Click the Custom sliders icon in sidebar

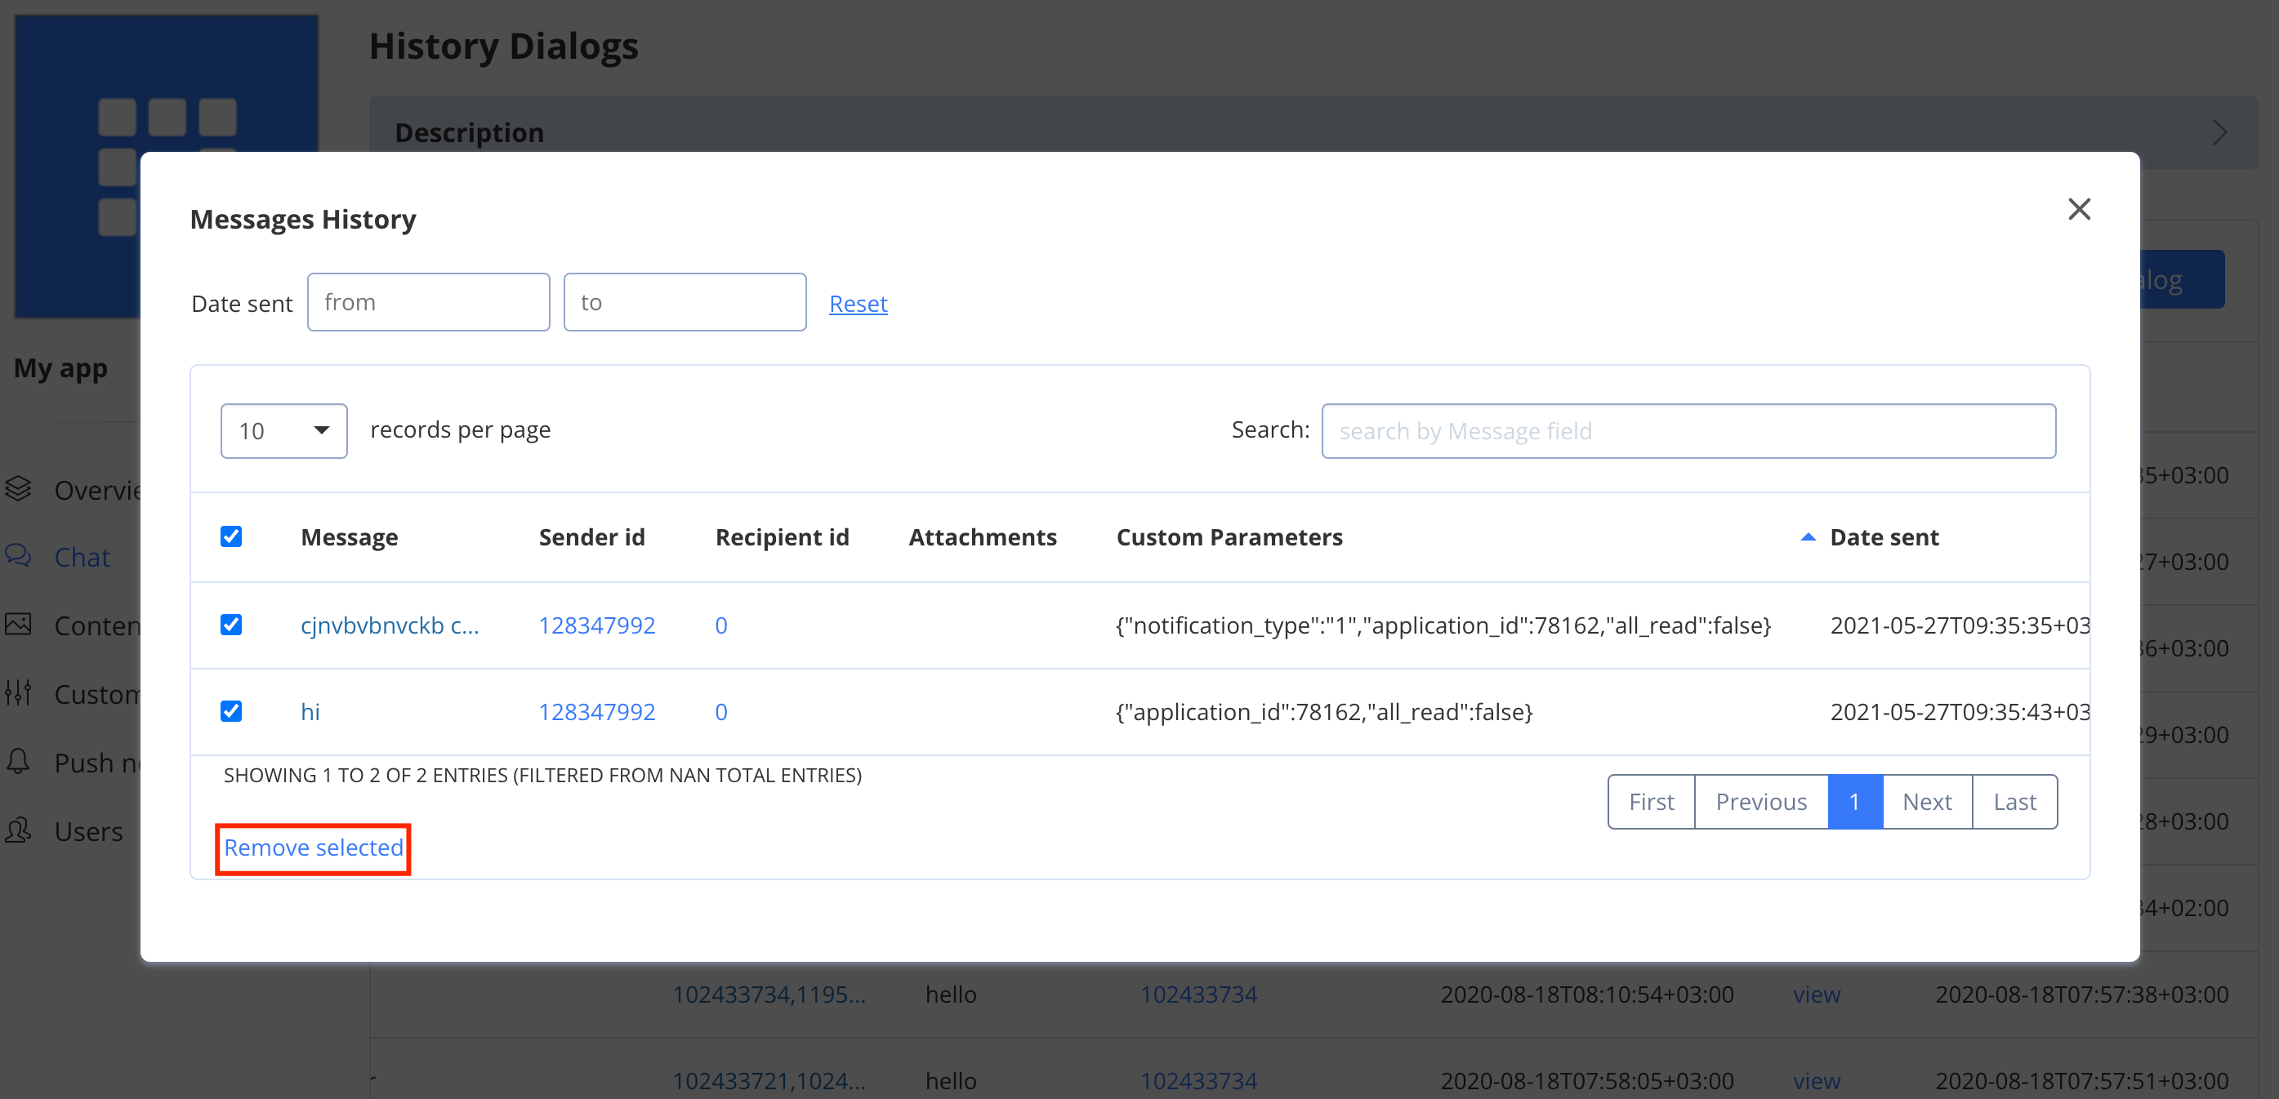tap(19, 692)
